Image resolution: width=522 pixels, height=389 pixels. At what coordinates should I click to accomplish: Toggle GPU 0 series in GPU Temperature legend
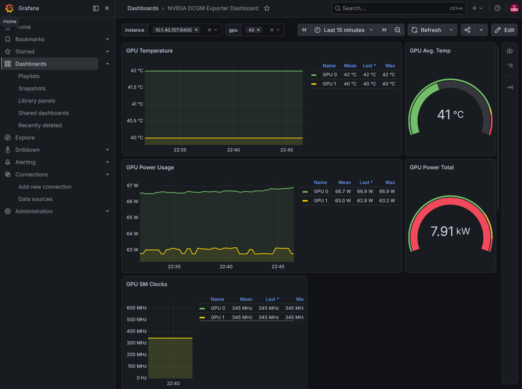coord(330,75)
